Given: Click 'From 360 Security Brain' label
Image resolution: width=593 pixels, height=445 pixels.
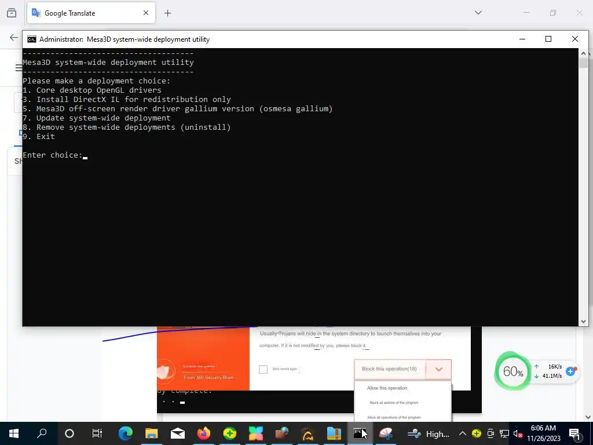Looking at the screenshot, I should [x=208, y=378].
